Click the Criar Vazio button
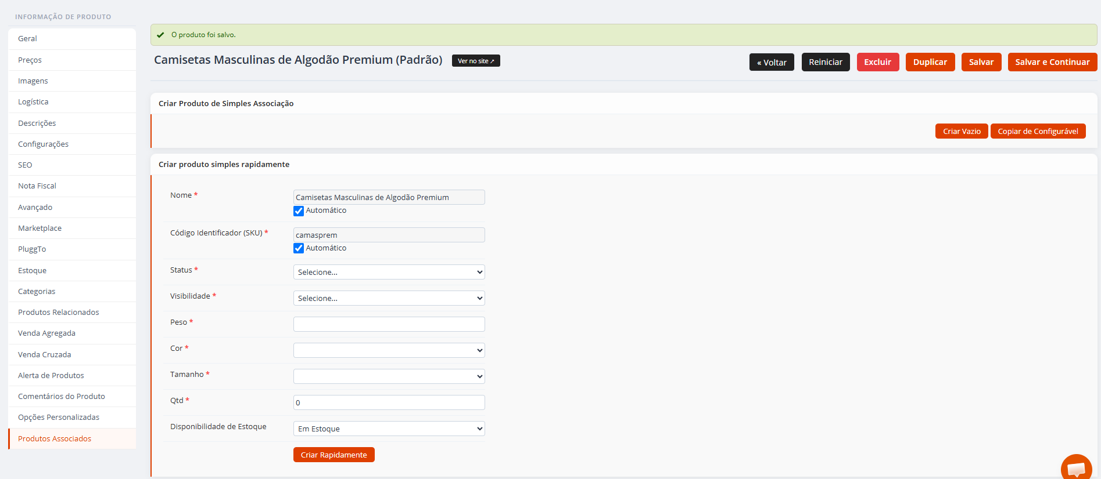 (x=962, y=131)
